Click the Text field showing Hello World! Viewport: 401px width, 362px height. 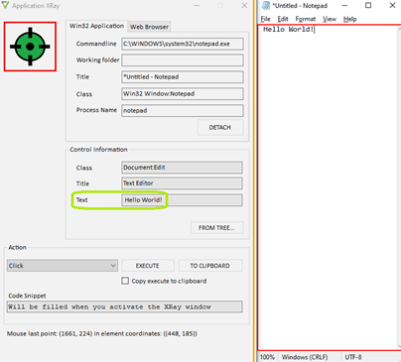182,200
